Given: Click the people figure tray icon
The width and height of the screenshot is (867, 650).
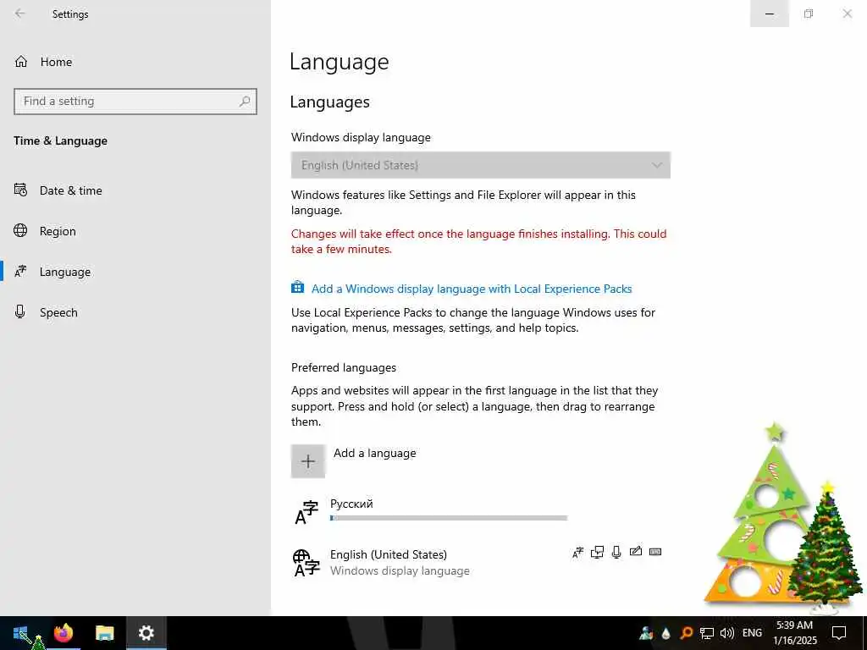Looking at the screenshot, I should pos(646,633).
